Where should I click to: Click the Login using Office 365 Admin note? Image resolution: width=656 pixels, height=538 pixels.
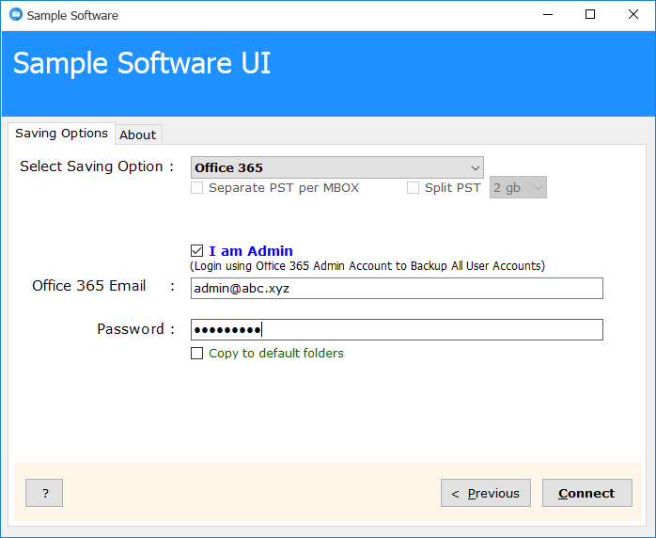click(367, 266)
